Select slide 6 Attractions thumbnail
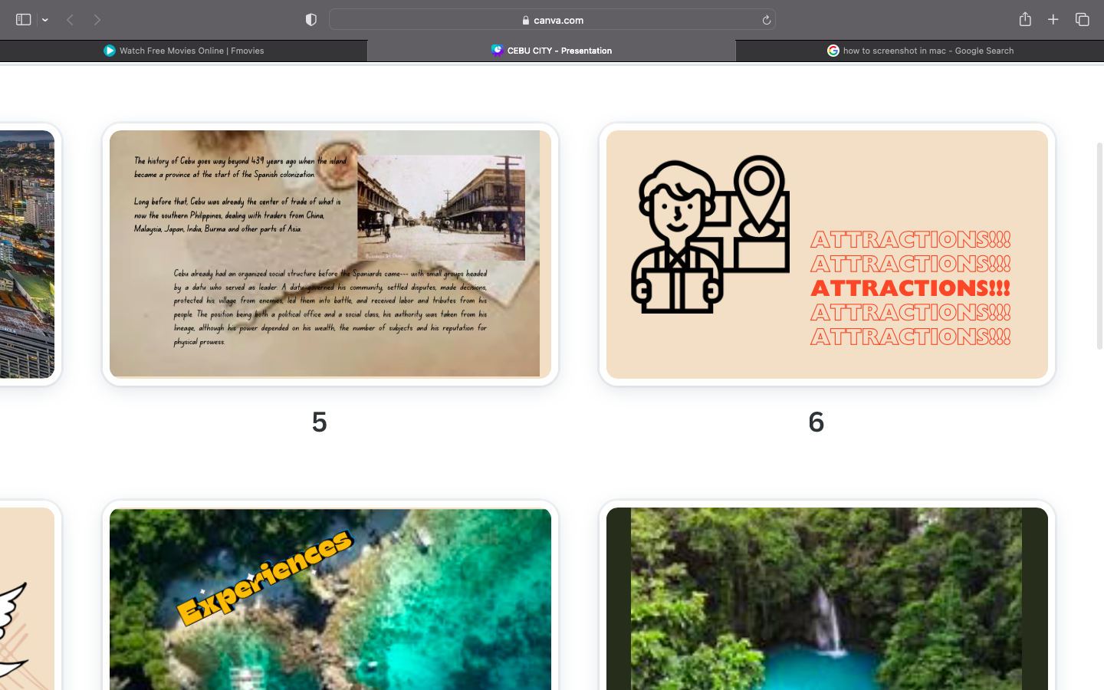1104x690 pixels. point(827,254)
